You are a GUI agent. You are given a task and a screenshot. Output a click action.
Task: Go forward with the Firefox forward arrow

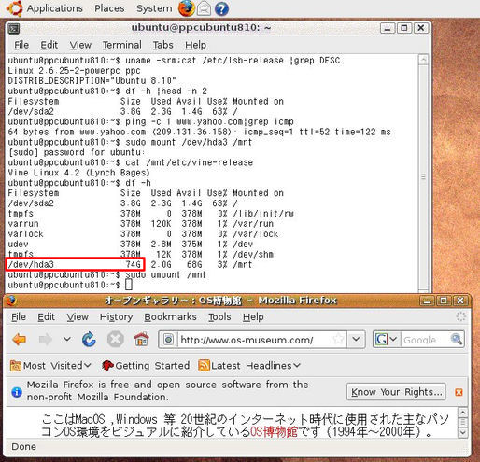click(x=46, y=339)
